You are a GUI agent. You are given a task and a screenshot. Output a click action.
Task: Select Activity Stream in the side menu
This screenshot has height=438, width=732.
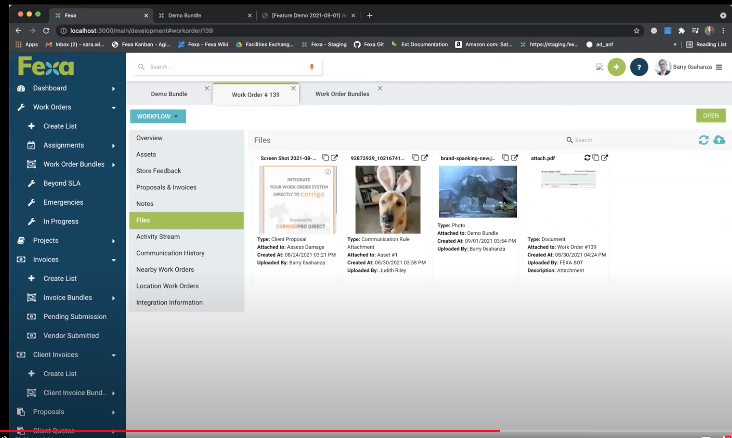click(158, 237)
